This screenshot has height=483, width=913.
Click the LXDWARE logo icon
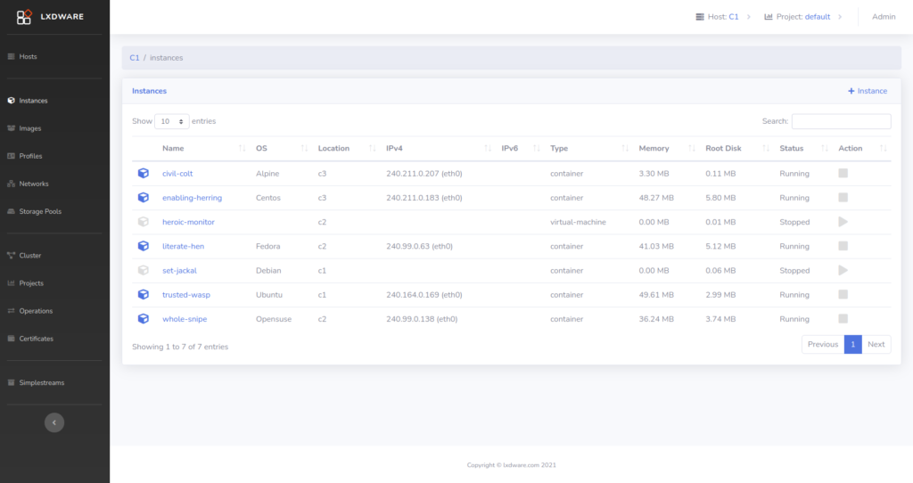pos(24,17)
